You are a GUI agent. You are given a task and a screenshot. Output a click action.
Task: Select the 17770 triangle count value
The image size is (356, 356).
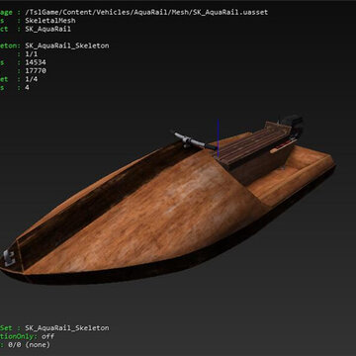click(36, 71)
